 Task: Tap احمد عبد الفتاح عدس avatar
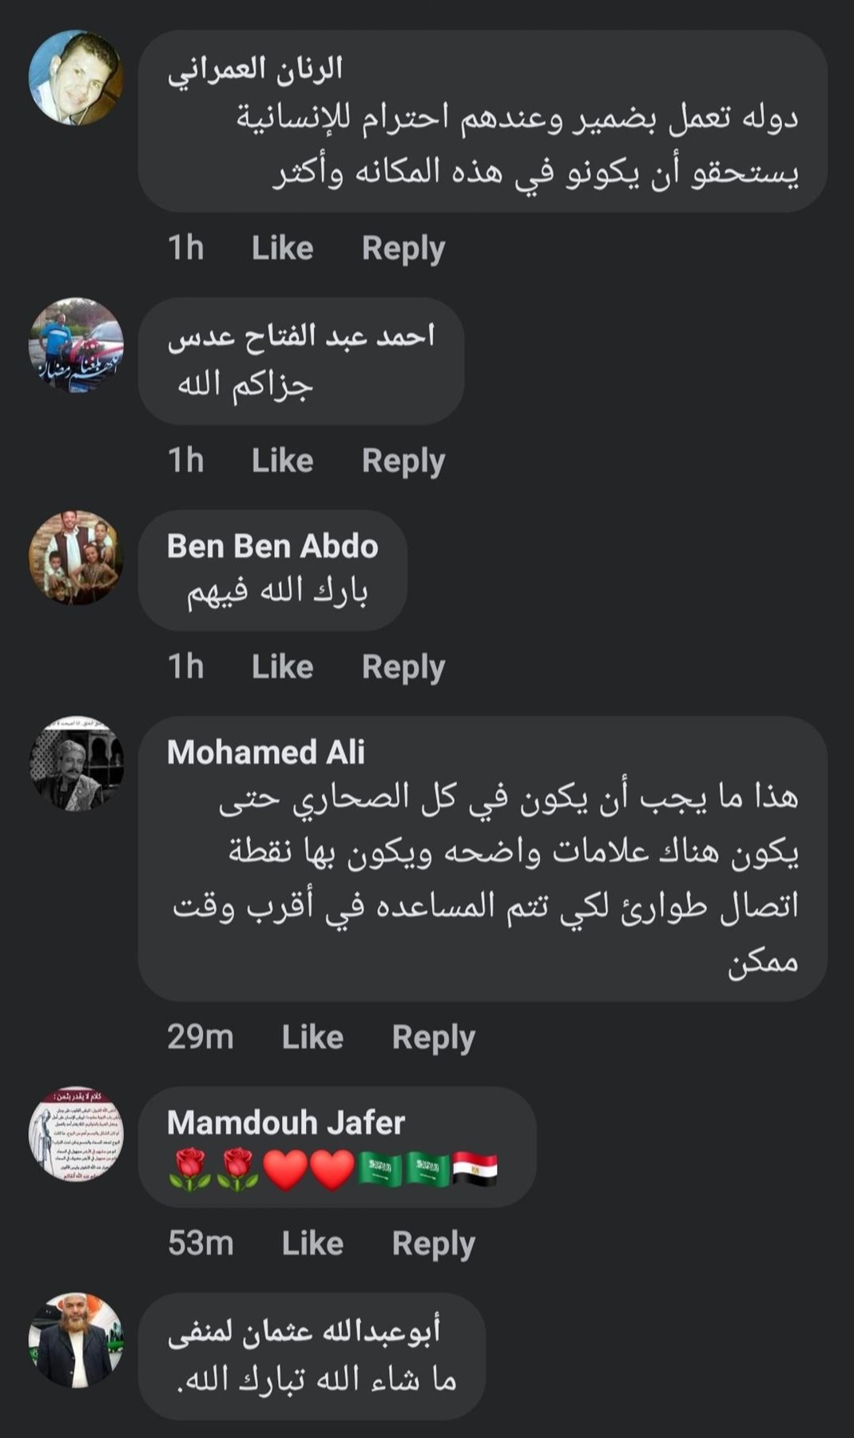pyautogui.click(x=76, y=345)
